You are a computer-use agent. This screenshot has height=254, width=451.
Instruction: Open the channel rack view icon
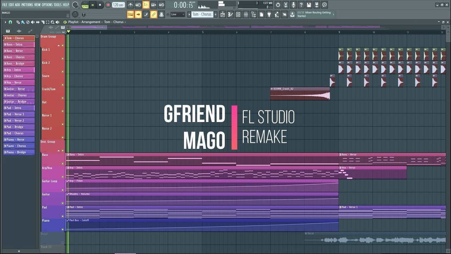238,14
